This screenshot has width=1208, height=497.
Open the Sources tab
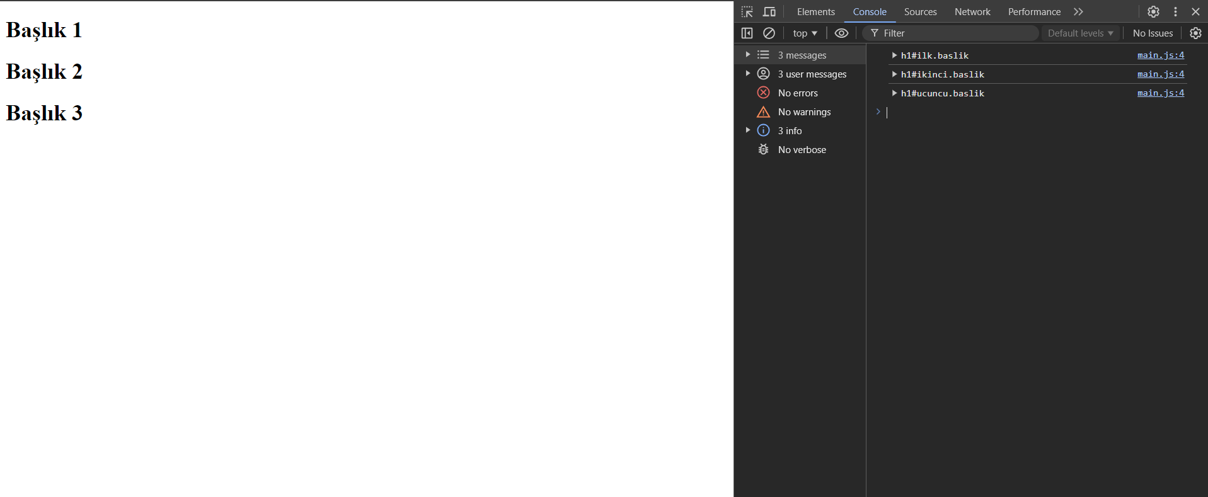920,12
